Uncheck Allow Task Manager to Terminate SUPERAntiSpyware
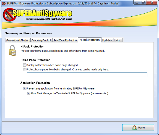 [x=28, y=93]
